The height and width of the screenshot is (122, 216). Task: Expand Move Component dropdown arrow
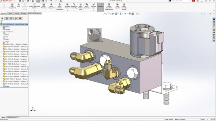51,10
